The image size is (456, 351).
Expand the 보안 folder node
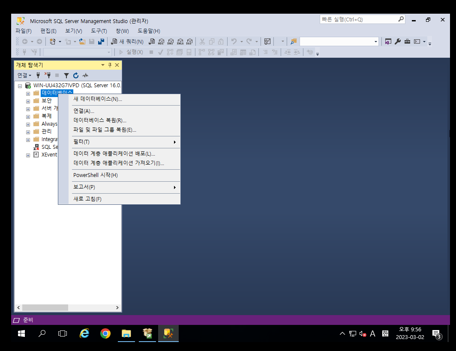pyautogui.click(x=28, y=101)
